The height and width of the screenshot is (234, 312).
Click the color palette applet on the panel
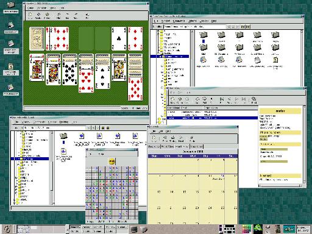click(x=246, y=229)
